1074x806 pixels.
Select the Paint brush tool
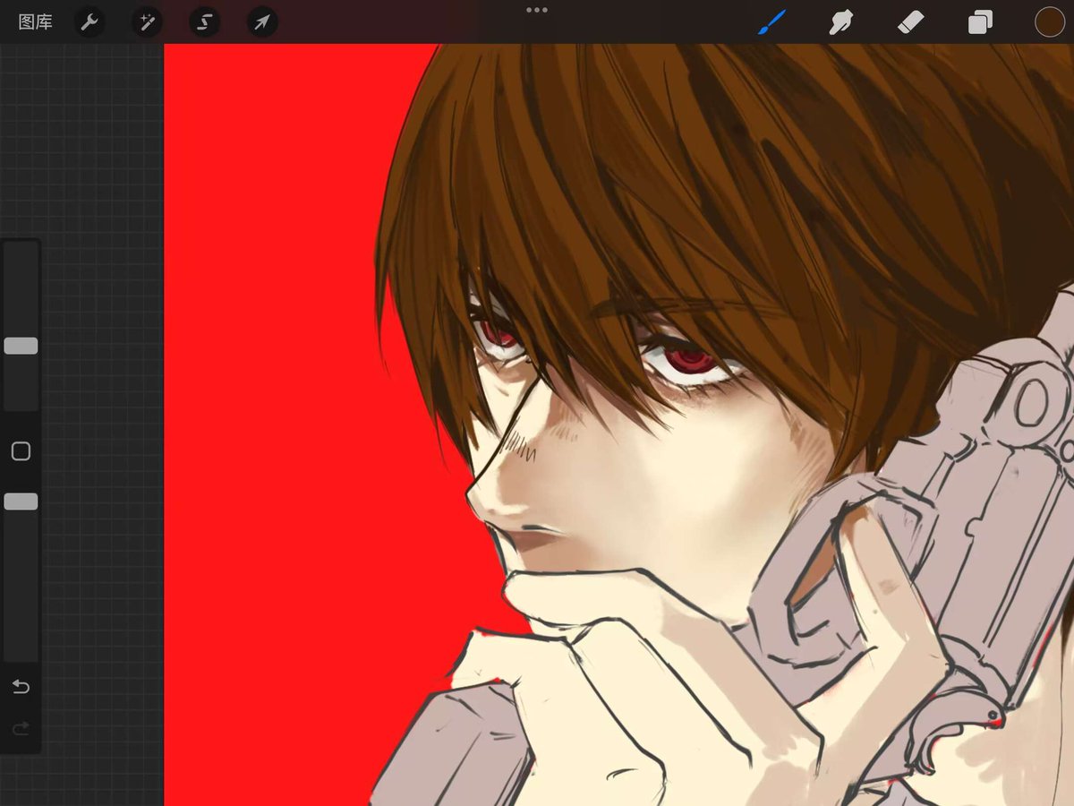771,22
